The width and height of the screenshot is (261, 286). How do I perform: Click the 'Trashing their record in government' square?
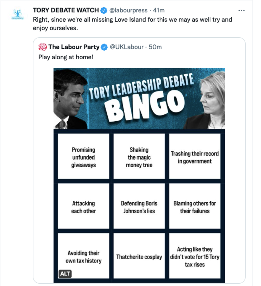[x=195, y=157]
